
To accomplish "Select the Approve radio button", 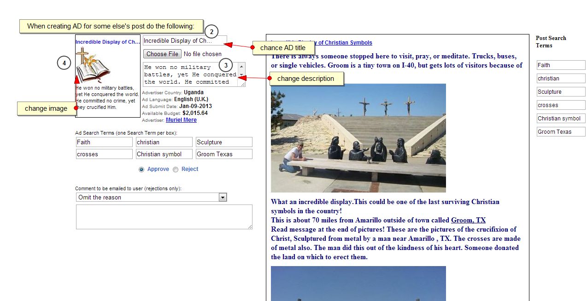I will (141, 170).
